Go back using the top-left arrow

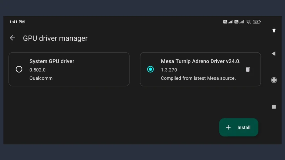point(13,38)
